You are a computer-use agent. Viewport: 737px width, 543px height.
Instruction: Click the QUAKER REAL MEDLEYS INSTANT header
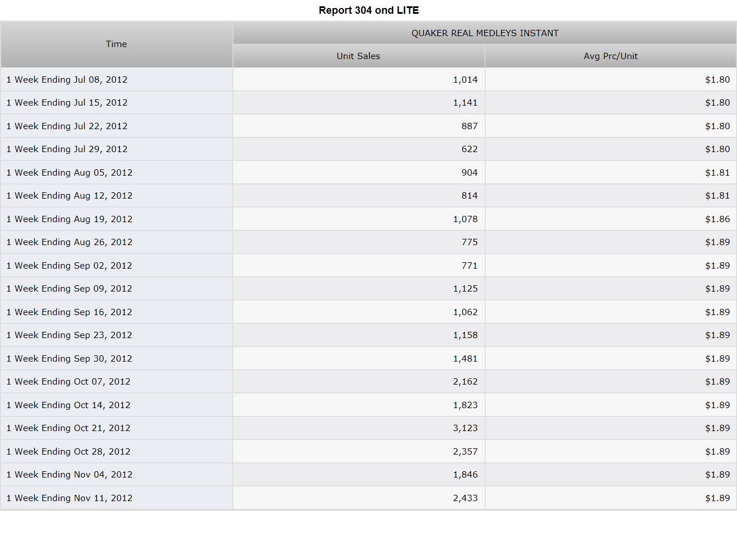coord(485,33)
